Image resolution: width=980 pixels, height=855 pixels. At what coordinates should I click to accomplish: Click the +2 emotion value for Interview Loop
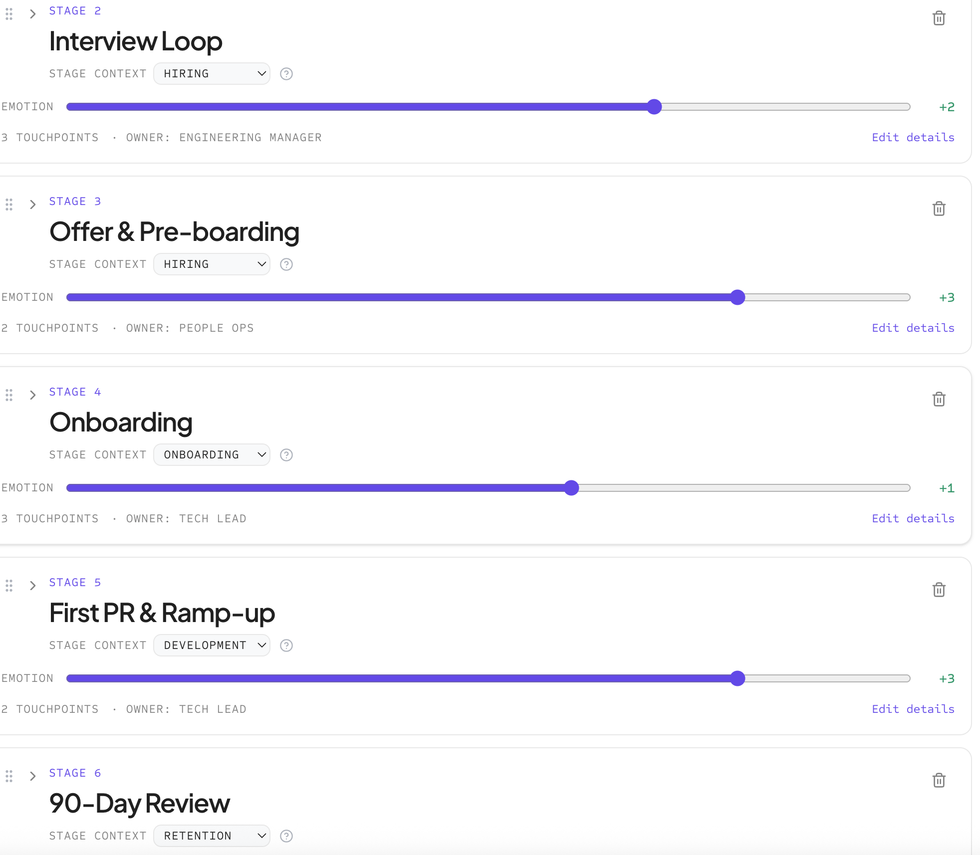click(x=947, y=107)
